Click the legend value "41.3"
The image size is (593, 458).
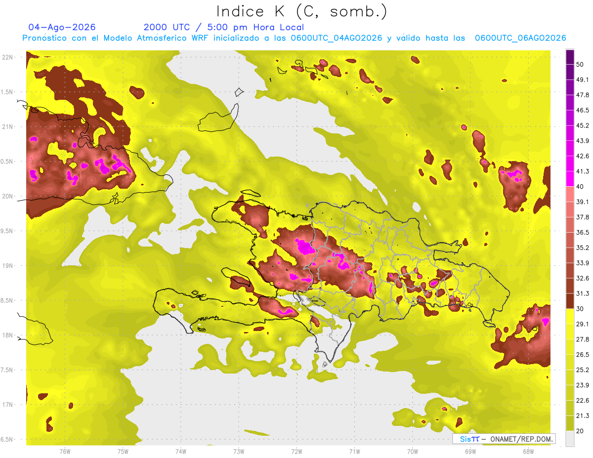click(x=582, y=171)
